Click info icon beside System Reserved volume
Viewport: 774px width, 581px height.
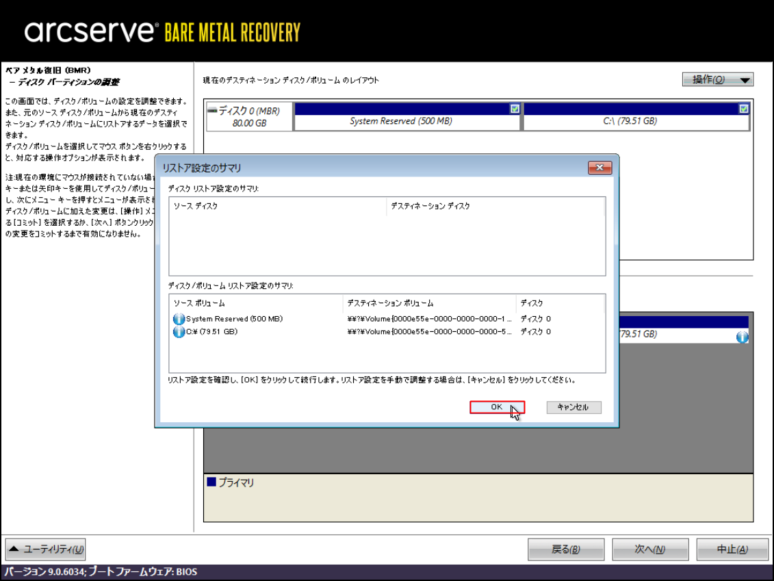179,319
